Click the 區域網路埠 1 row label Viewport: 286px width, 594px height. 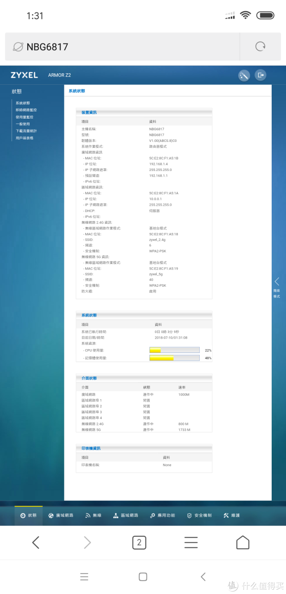point(92,401)
